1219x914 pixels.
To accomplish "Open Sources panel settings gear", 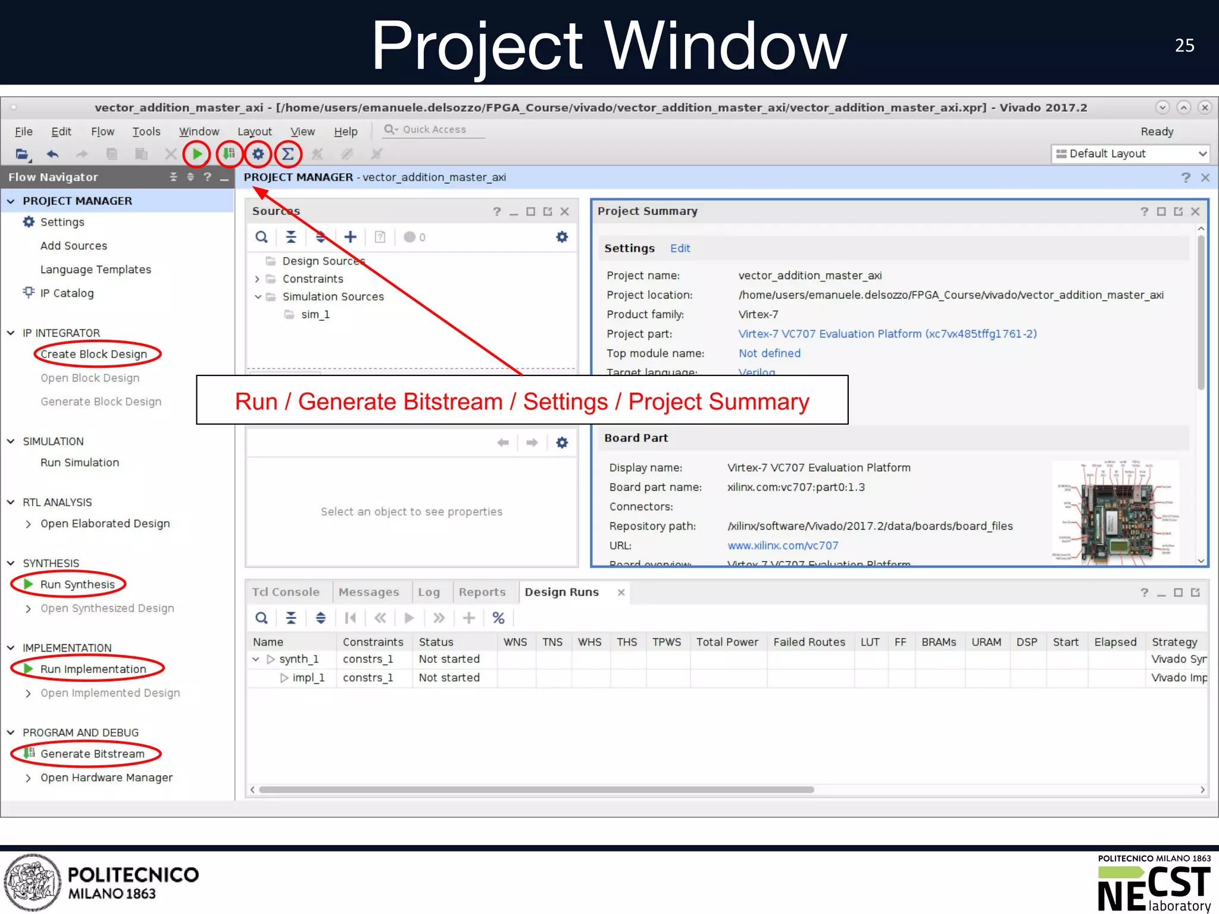I will click(x=562, y=237).
